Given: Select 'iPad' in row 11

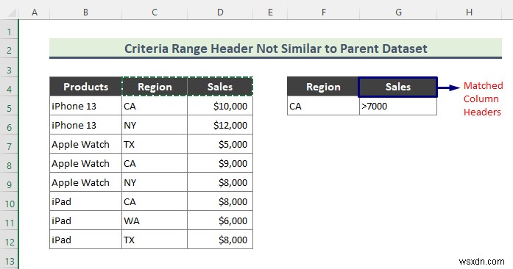Looking at the screenshot, I should (x=85, y=220).
